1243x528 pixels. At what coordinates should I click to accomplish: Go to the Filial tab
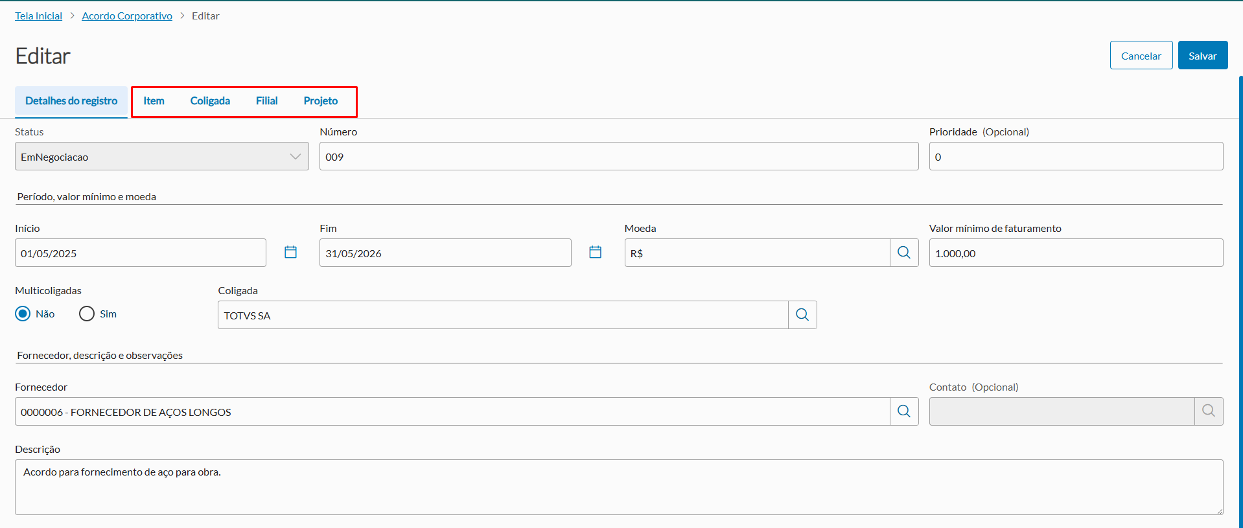tap(266, 101)
